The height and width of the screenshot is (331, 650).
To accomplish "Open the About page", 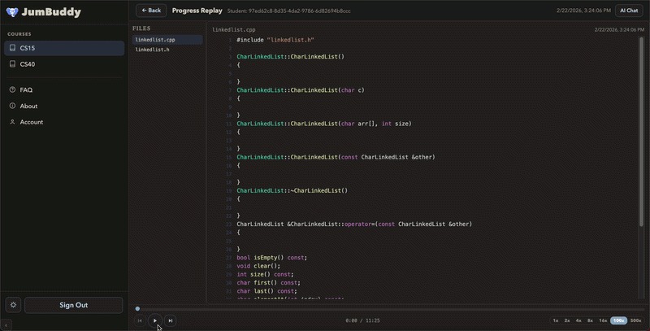I will pos(64,107).
